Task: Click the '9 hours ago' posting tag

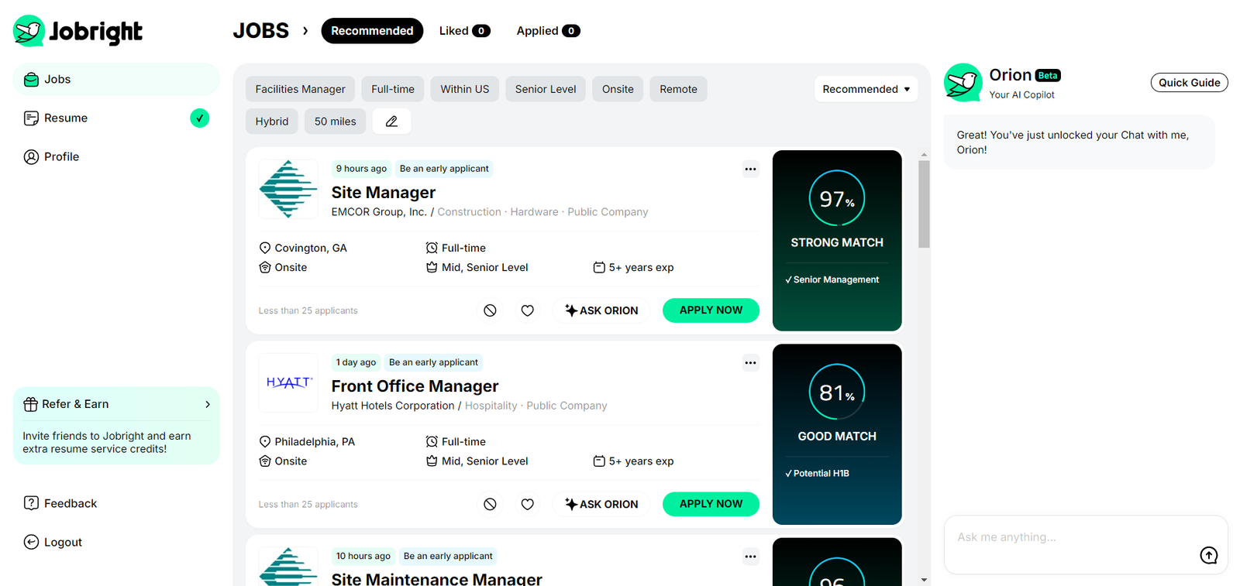Action: 361,169
